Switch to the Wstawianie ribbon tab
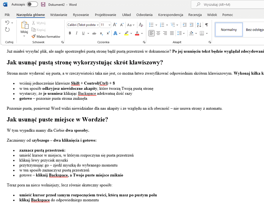Screen dimensions: 264x206 click(59, 15)
